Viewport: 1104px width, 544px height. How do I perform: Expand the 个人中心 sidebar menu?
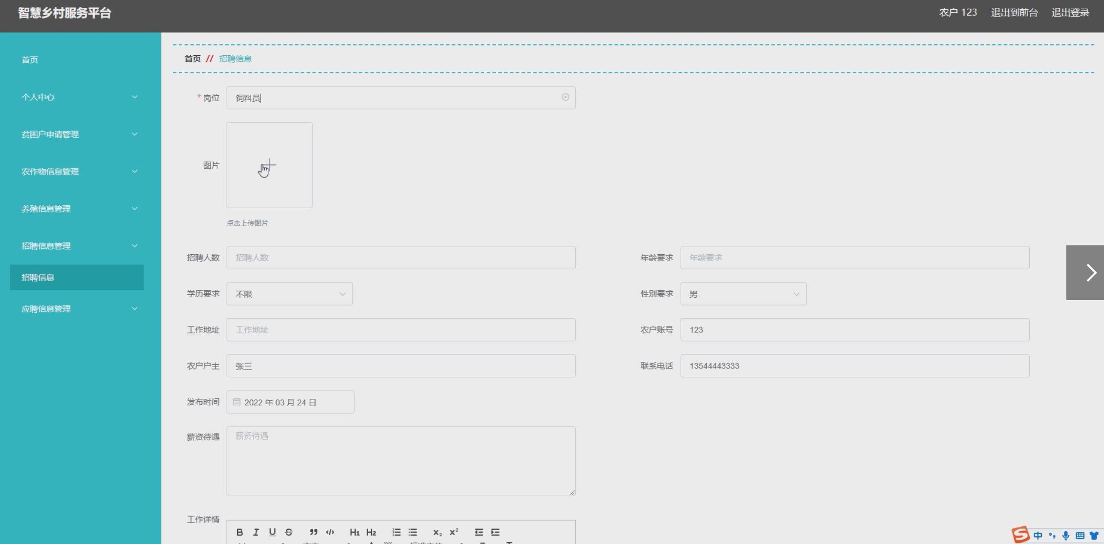coord(78,97)
